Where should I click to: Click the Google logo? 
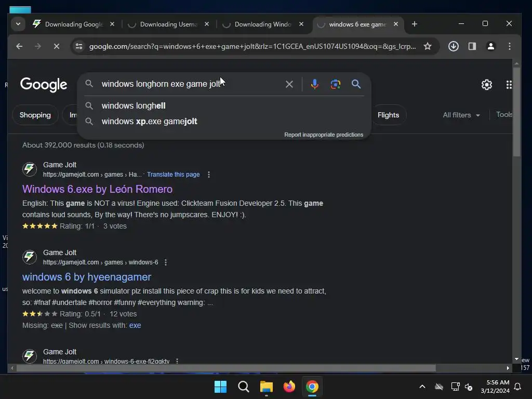(44, 85)
